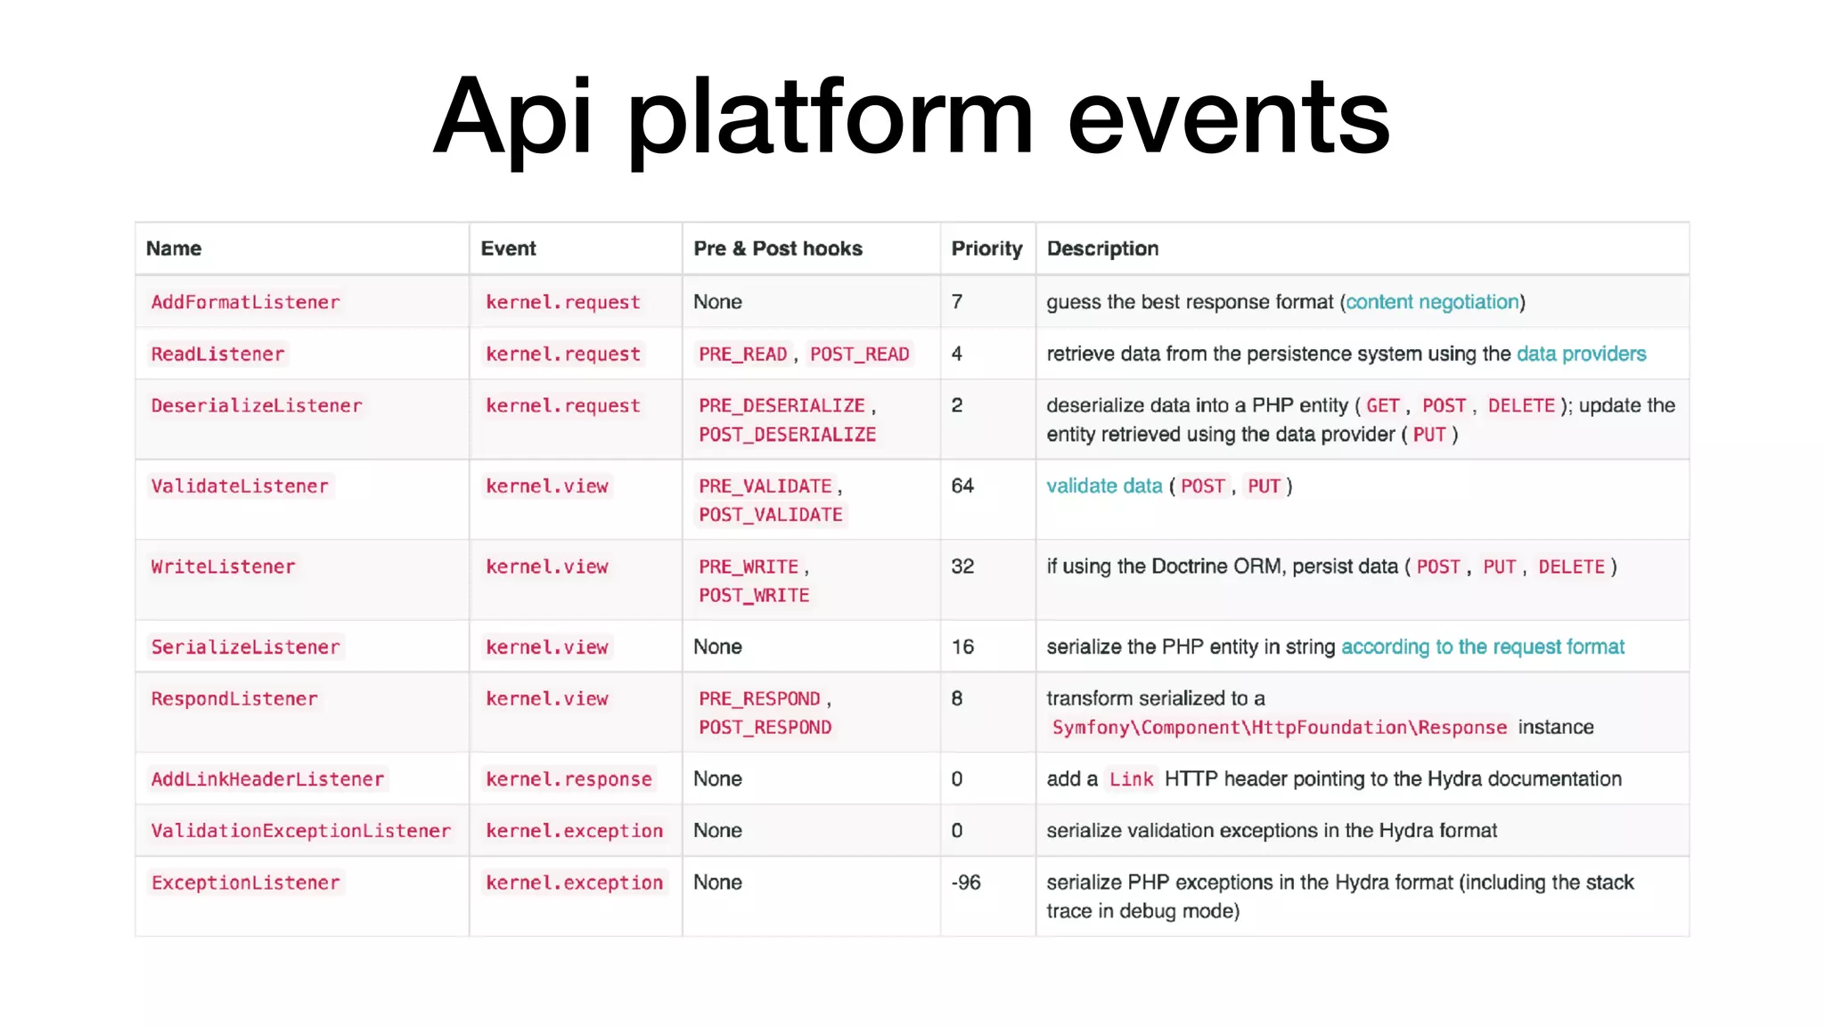This screenshot has width=1825, height=1026.
Task: Click the SerializeListener name
Action: coord(245,647)
